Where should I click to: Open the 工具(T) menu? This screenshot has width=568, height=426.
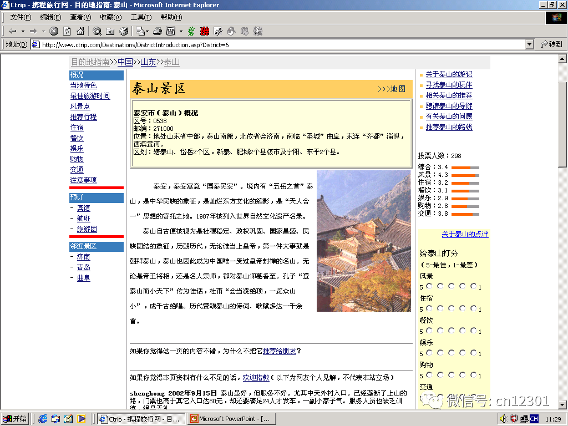click(141, 17)
